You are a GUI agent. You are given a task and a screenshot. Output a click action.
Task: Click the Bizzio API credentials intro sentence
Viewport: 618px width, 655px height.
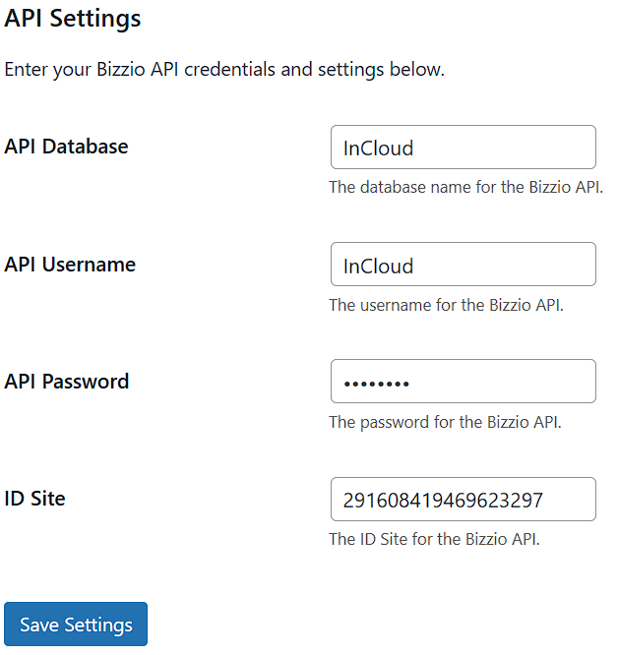pos(224,70)
